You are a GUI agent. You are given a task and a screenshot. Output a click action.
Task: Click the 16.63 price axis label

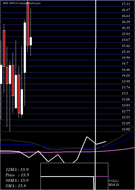pos(126,16)
